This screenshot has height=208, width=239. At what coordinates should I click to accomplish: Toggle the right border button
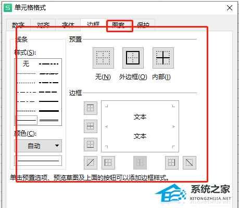click(172, 163)
